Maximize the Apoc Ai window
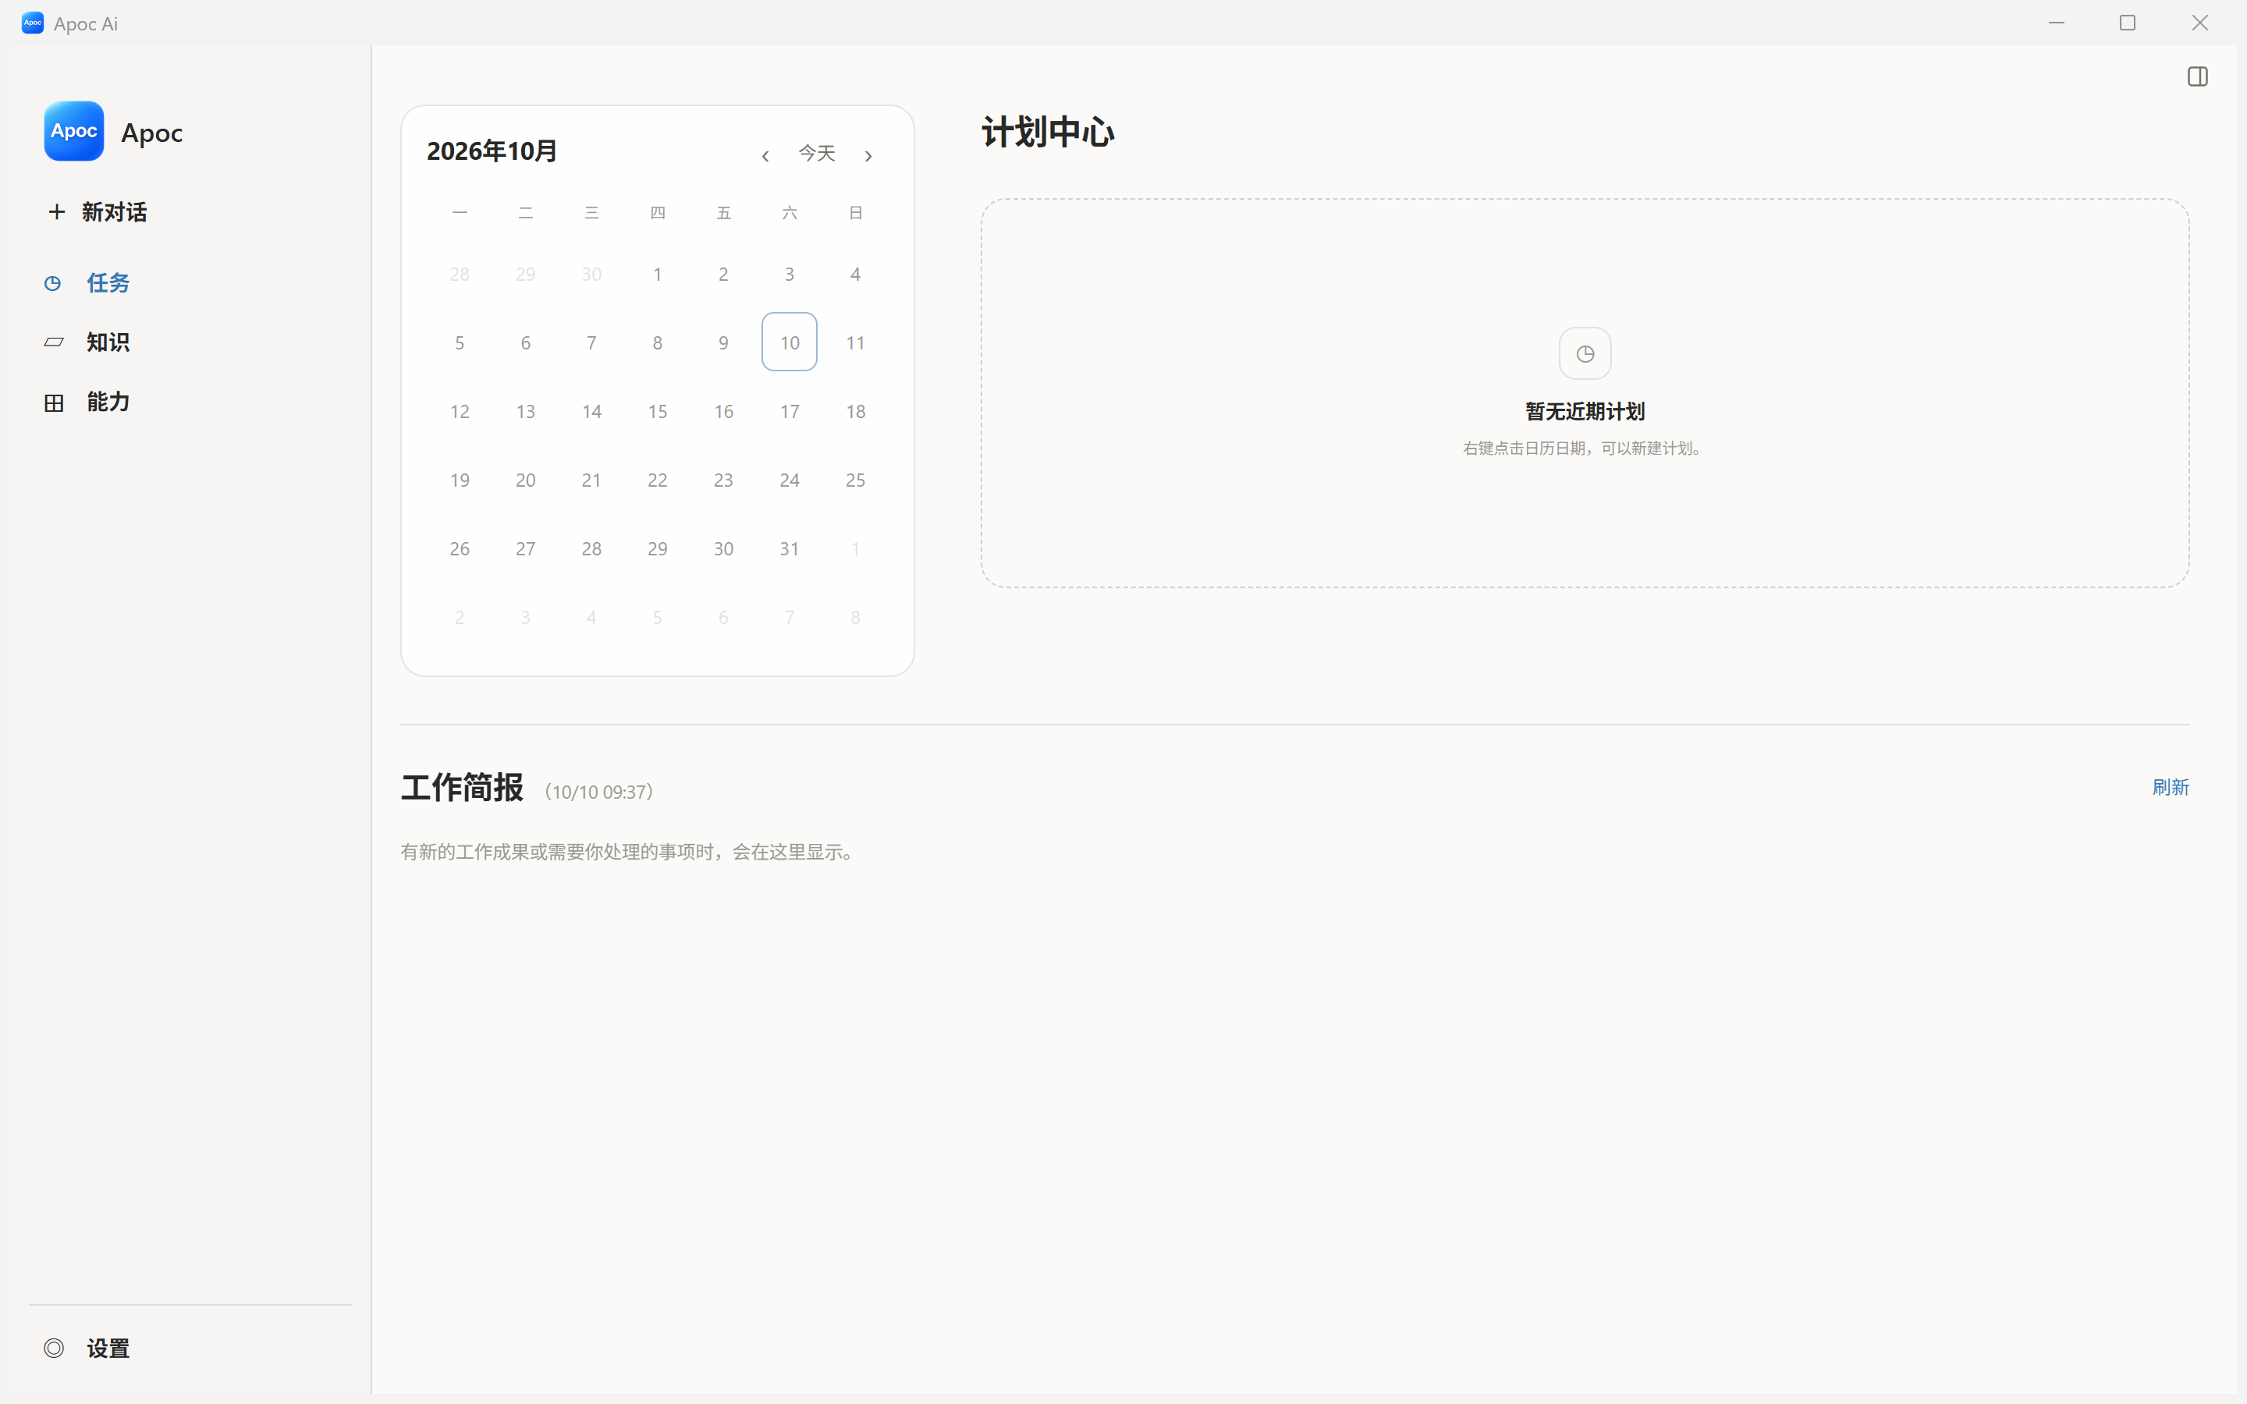The image size is (2247, 1404). click(2127, 23)
